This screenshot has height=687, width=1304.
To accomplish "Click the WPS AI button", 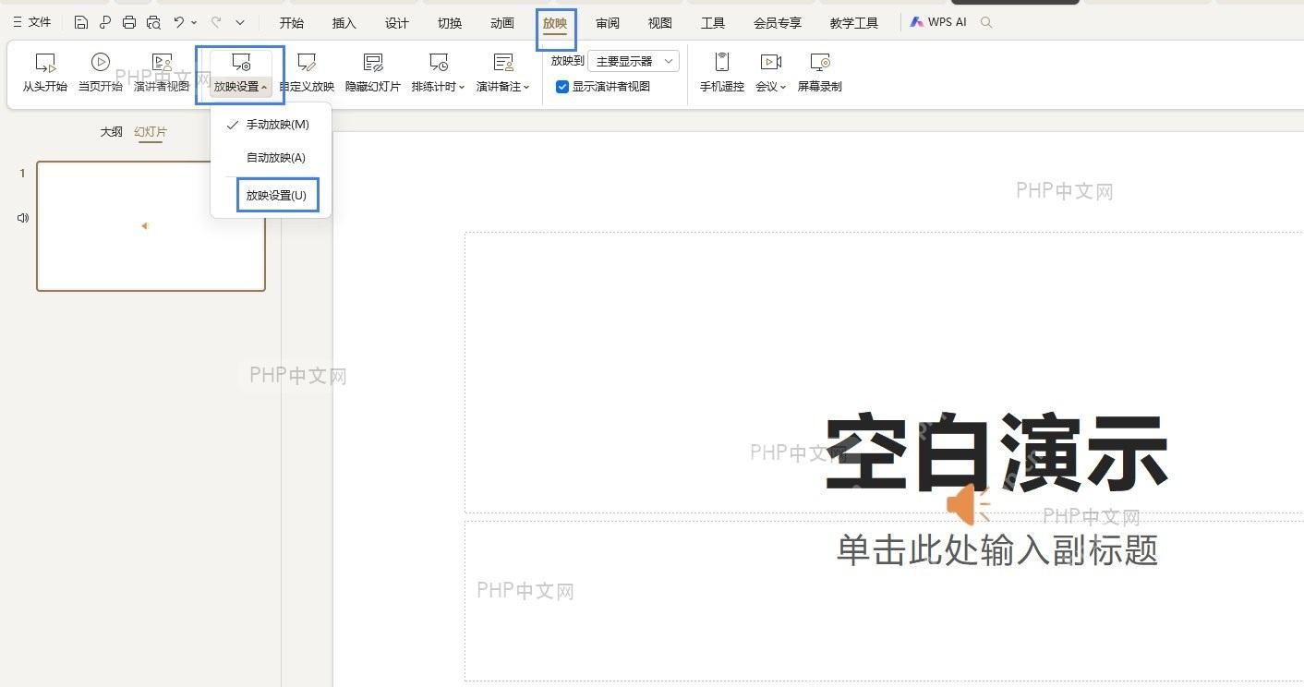I will 938,22.
